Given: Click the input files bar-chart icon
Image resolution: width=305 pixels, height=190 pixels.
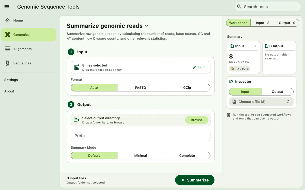Looking at the screenshot, I should [77, 67].
